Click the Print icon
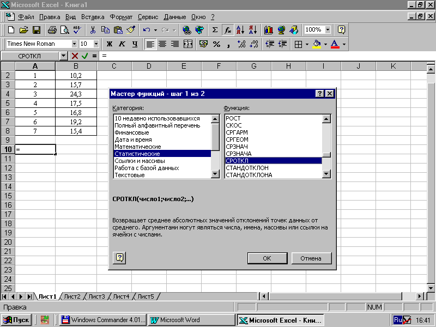Image resolution: width=436 pixels, height=327 pixels. point(52,30)
